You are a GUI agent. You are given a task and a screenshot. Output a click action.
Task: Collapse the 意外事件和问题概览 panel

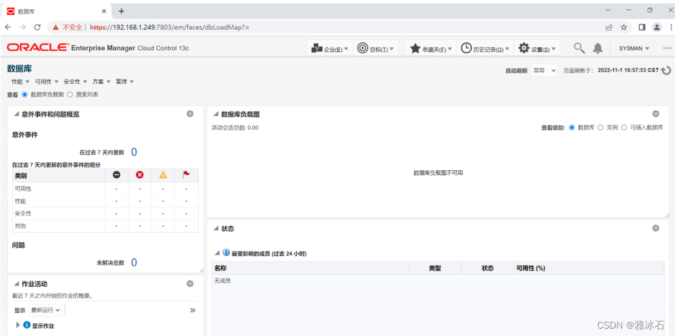[16, 114]
